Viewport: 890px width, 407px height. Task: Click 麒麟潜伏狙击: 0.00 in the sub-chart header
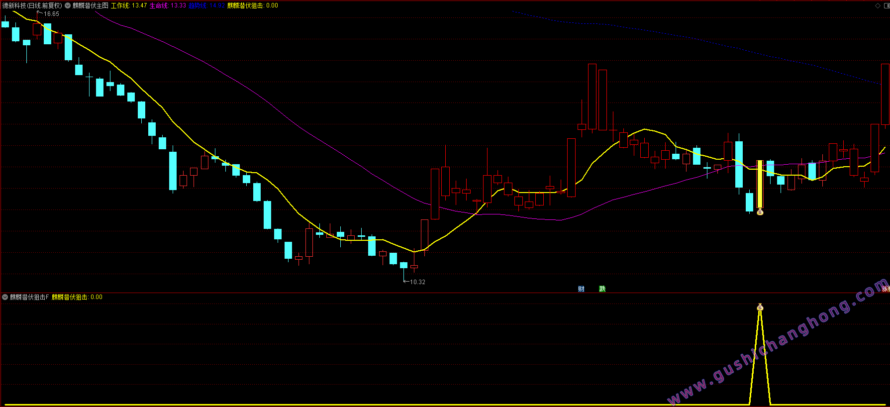[x=77, y=297]
